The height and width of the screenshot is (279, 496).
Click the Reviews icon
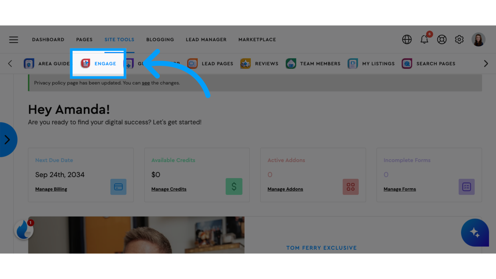click(246, 63)
